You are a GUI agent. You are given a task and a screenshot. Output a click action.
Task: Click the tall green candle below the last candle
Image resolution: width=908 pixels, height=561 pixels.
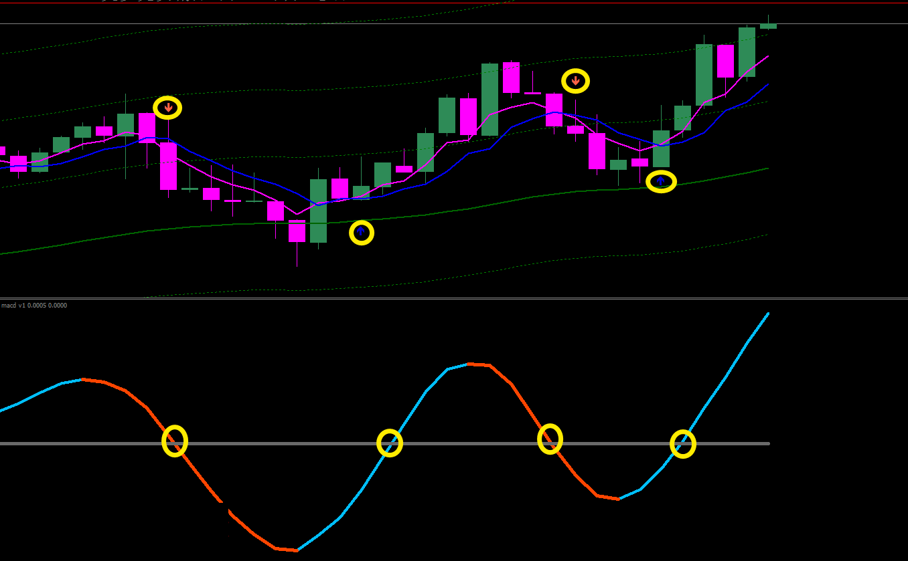point(747,52)
